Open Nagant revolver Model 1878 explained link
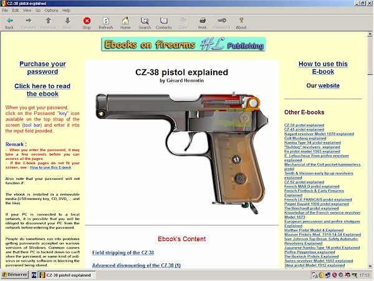Image resolution: width=374 pixels, height=281 pixels. click(319, 134)
